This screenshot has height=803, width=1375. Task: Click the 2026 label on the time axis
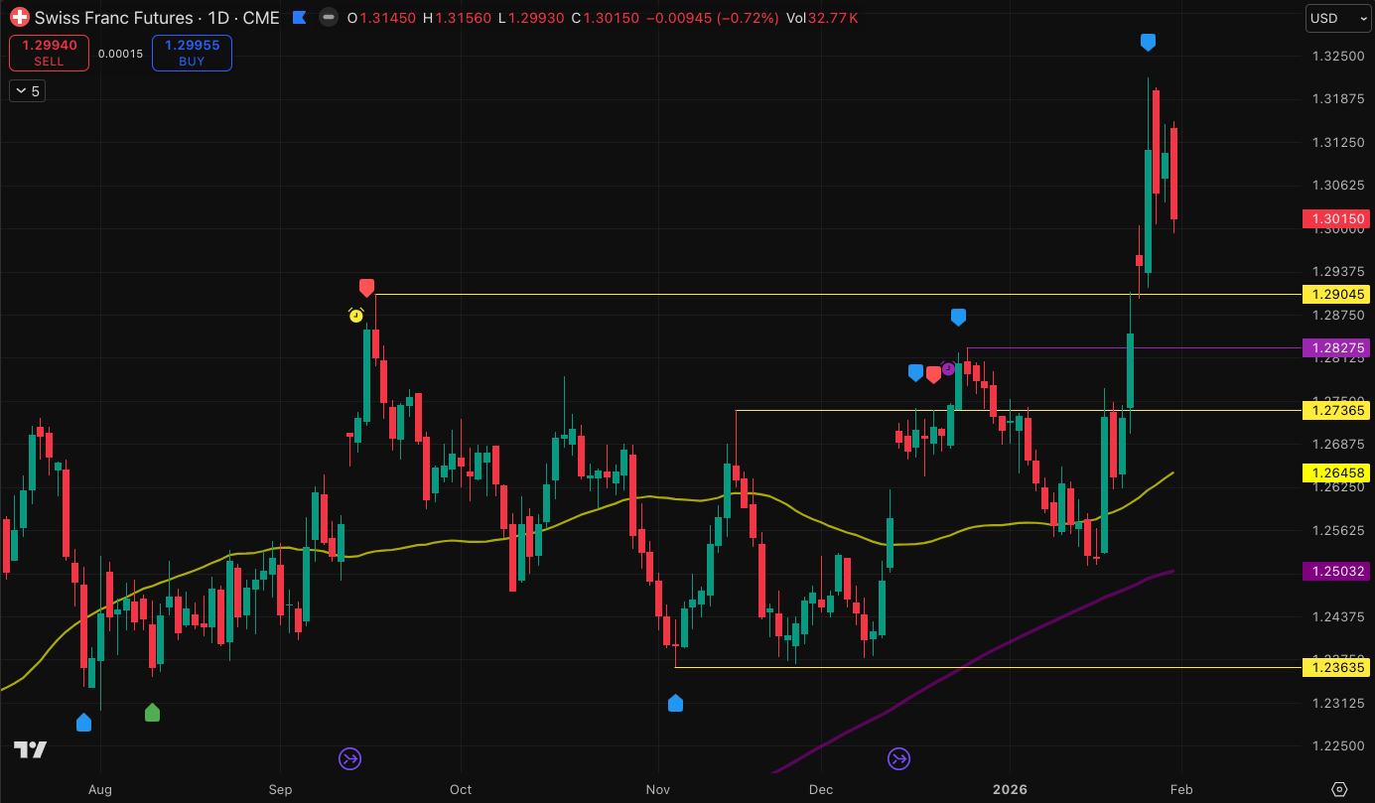pos(1009,790)
